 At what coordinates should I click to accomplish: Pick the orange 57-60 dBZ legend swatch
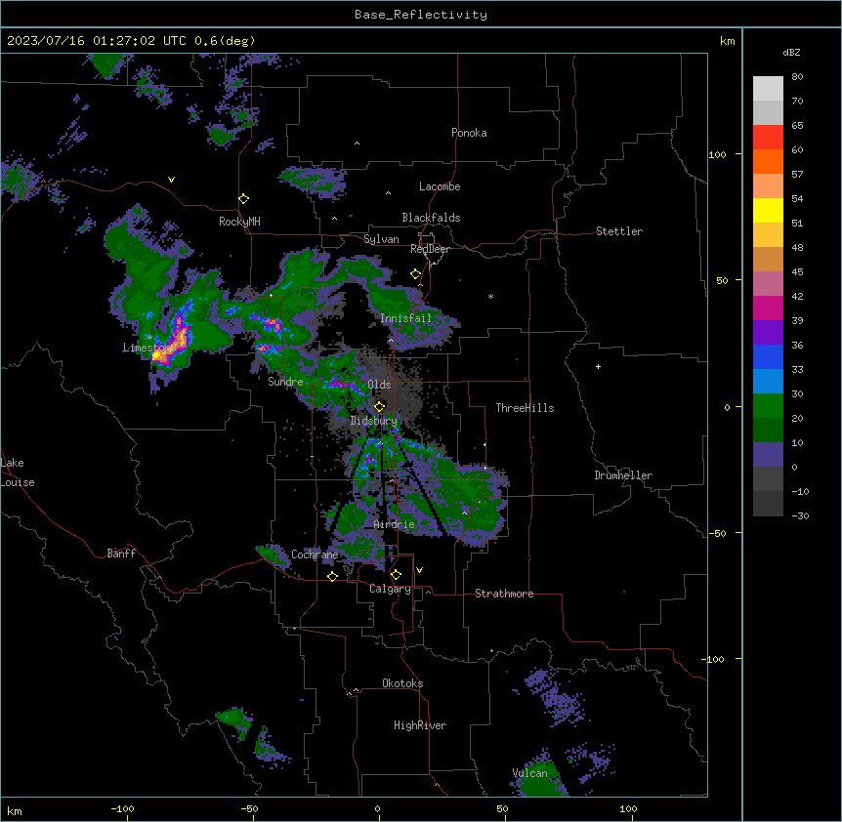768,161
